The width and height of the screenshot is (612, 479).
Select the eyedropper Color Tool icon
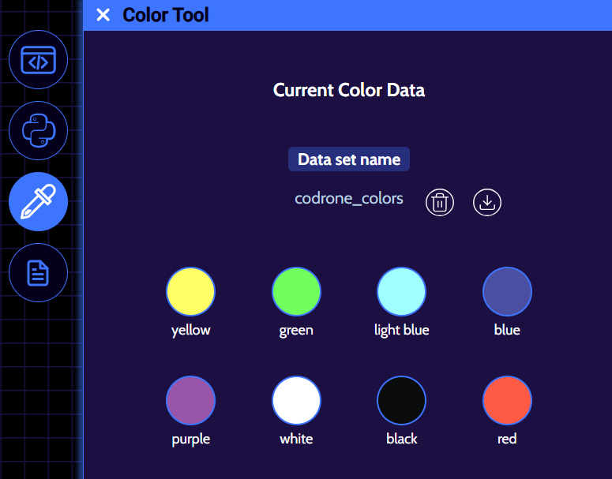(38, 202)
